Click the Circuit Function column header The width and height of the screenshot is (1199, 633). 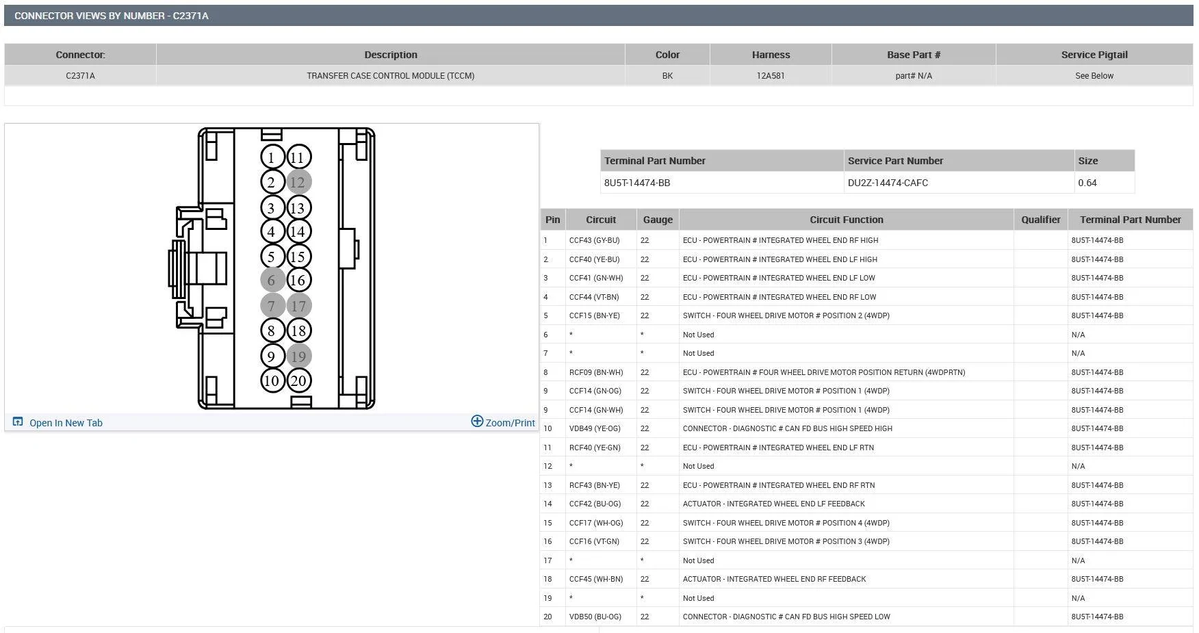[x=846, y=220]
